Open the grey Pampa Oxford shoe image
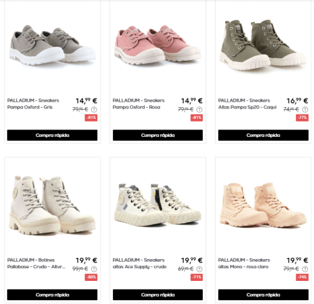This screenshot has height=304, width=314. click(x=52, y=45)
